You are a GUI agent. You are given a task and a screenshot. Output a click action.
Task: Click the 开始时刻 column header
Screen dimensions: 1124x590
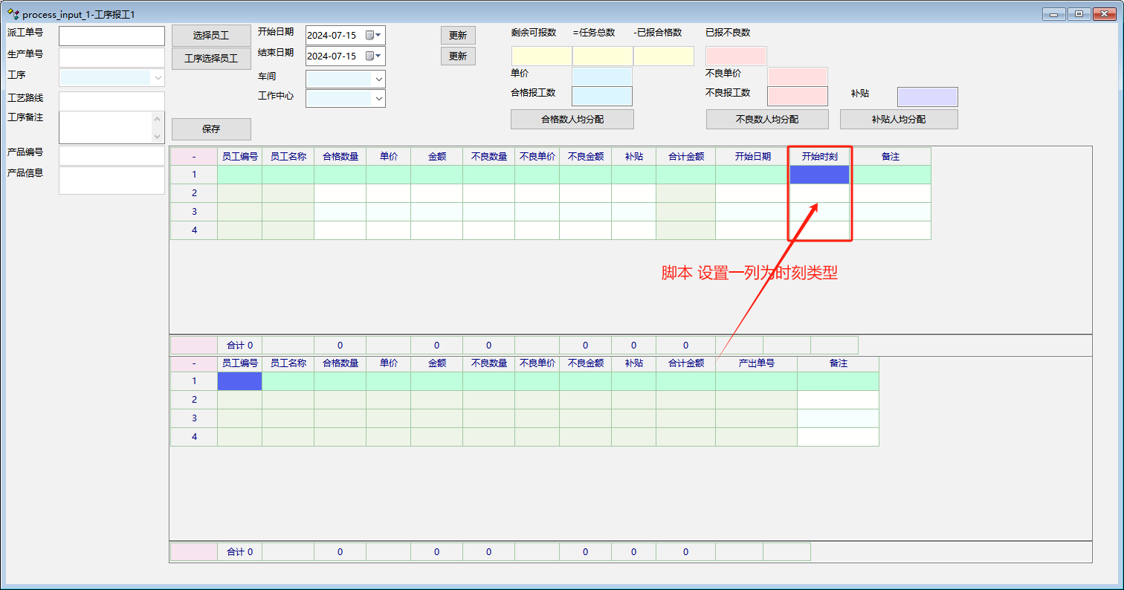819,157
